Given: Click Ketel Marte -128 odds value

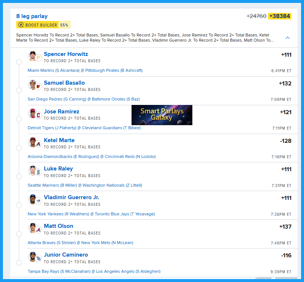Looking at the screenshot, I should point(286,141).
